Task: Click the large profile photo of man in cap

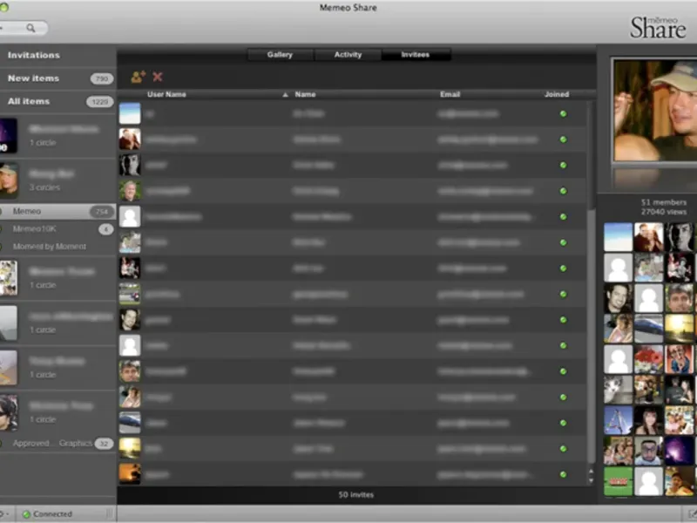Action: (655, 111)
